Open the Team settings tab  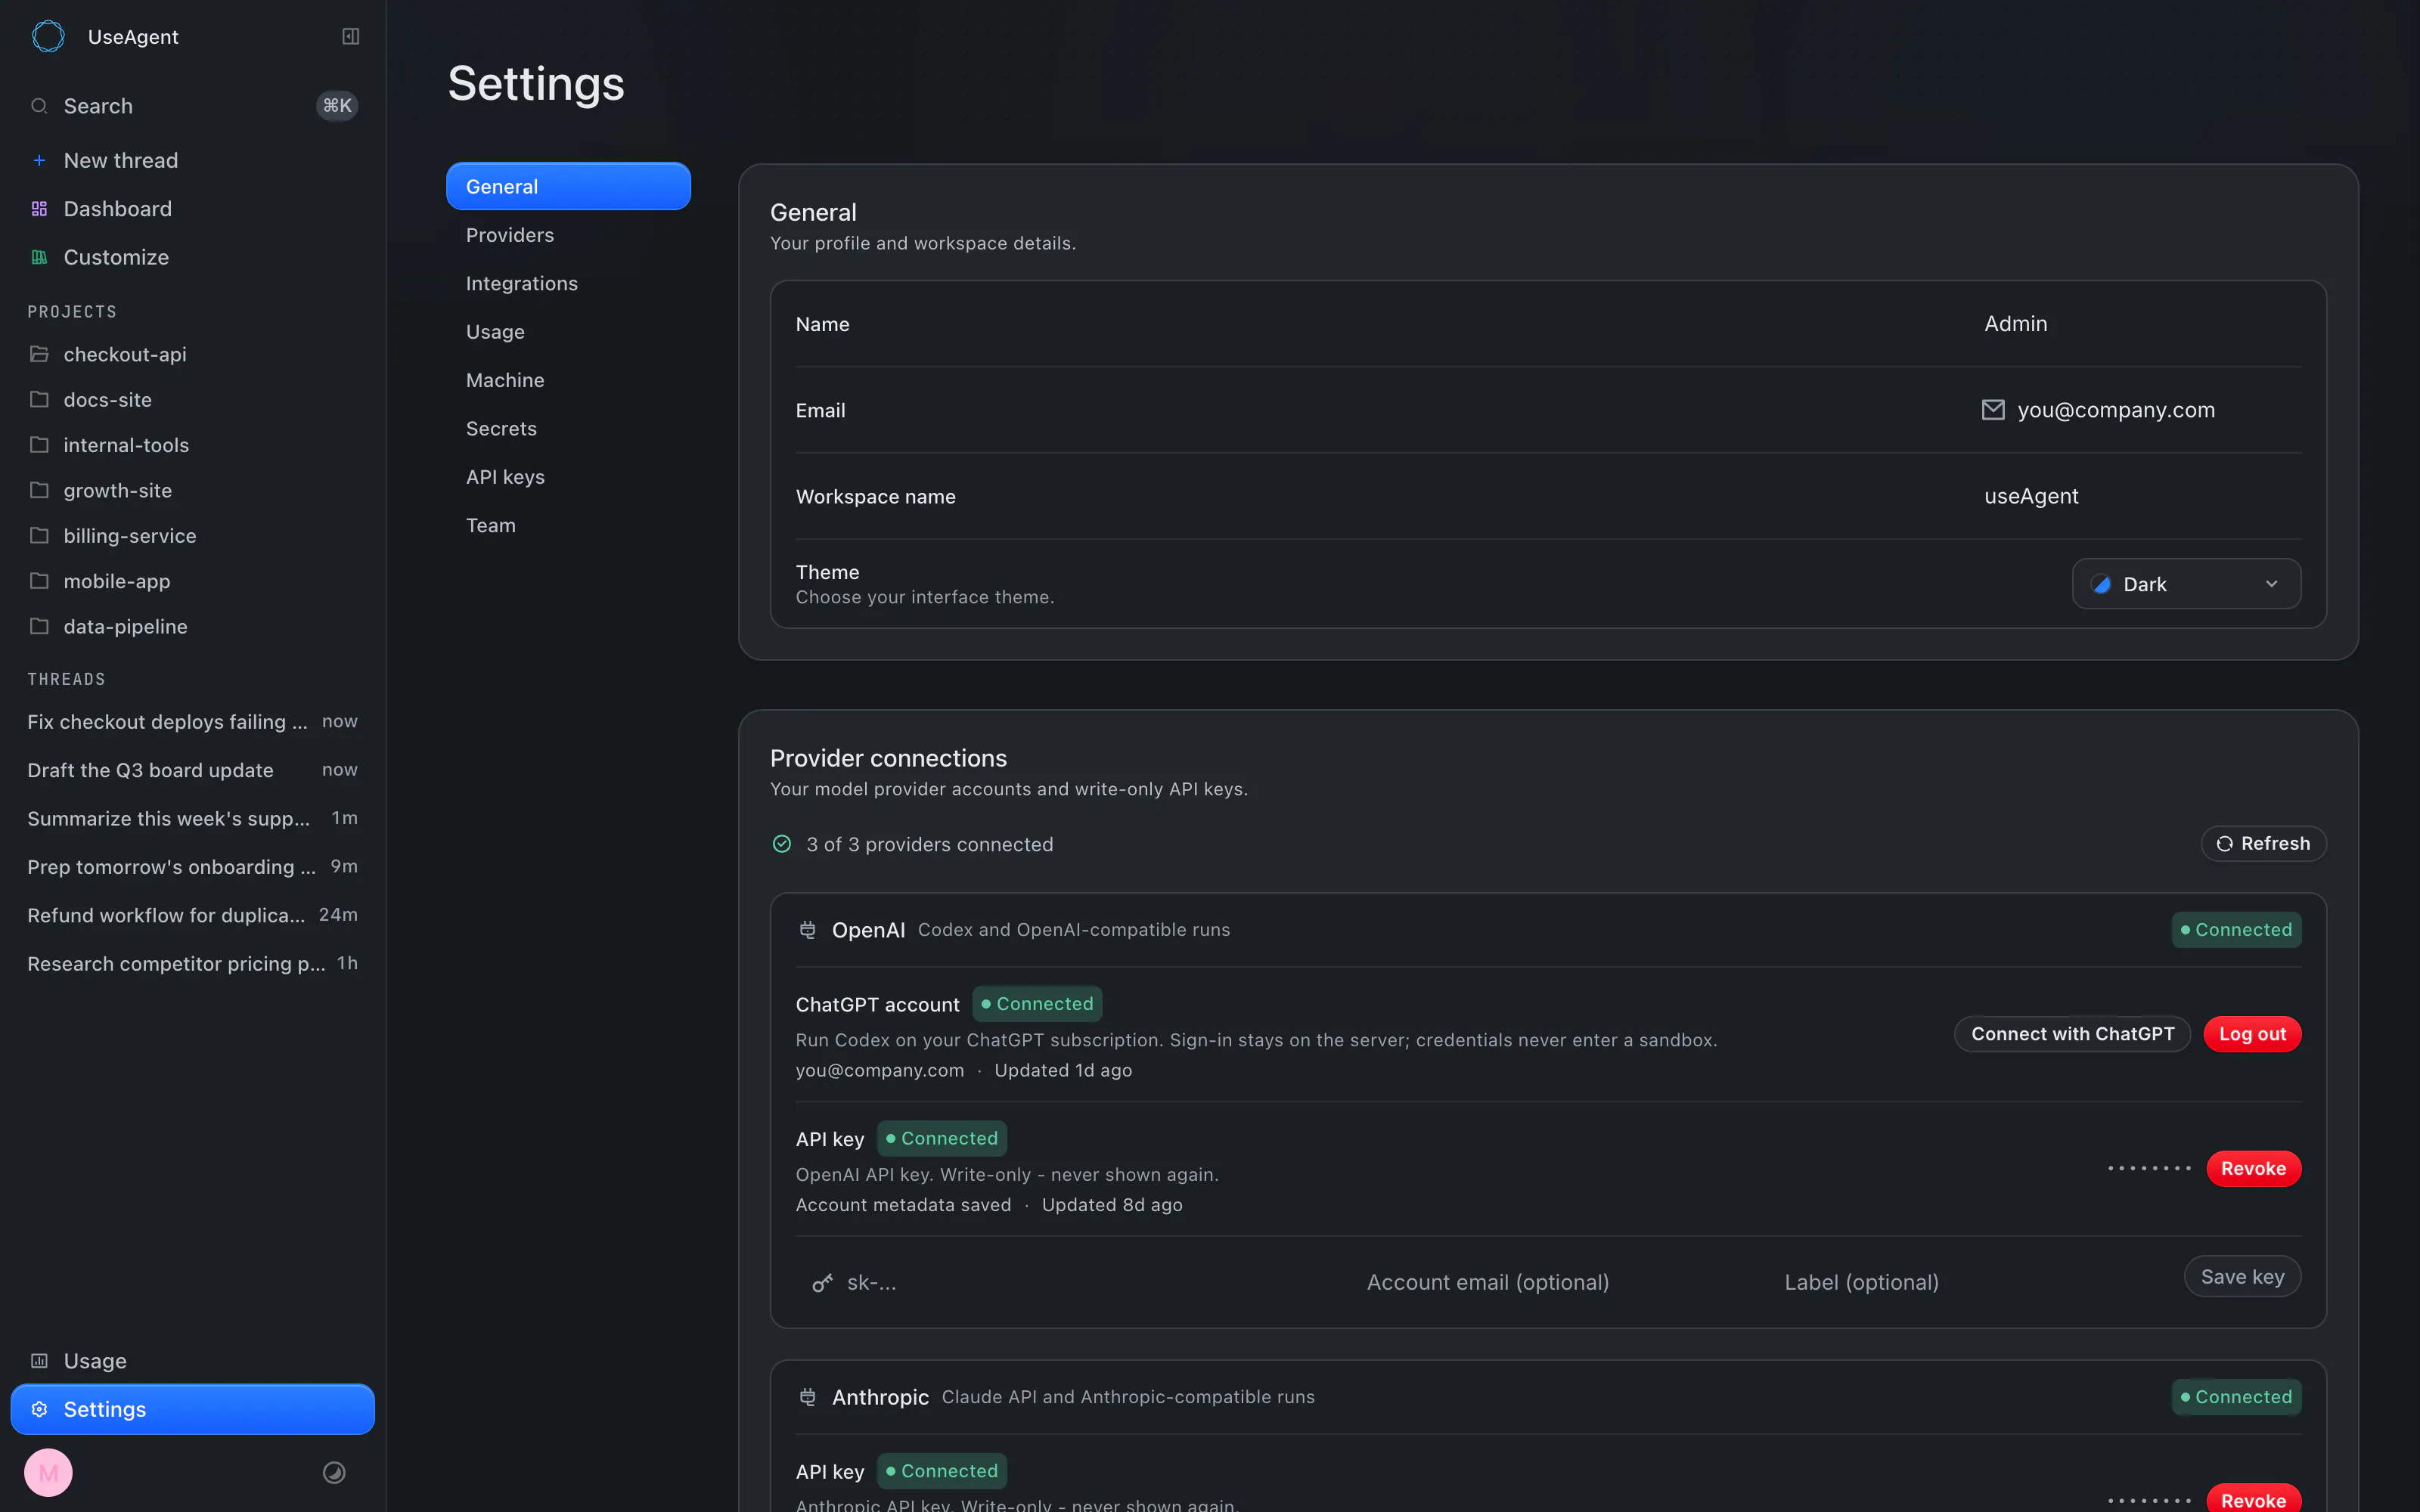[568, 525]
